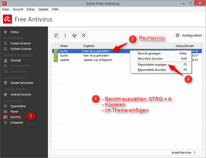Screen dimensions: 206x158
Task: Click the Ereignisse list icon
Action: 5,122
